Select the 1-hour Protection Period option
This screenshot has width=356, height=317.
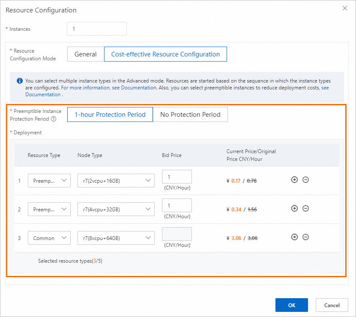pos(110,114)
